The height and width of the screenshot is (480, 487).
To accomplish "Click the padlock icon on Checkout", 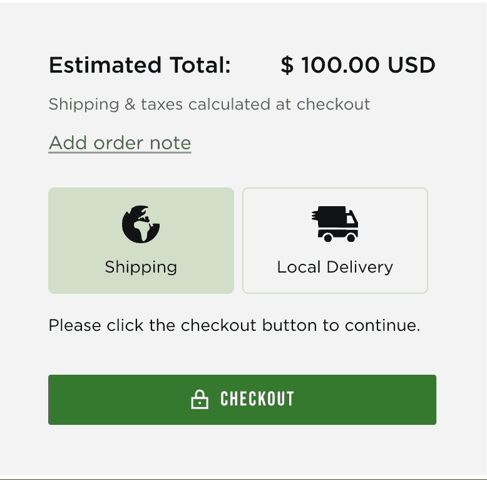I will (x=200, y=400).
